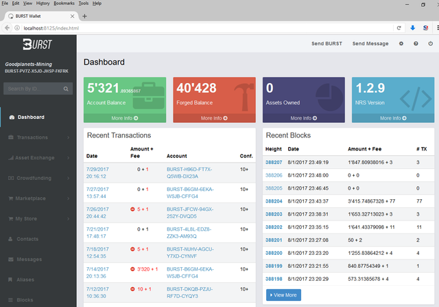Expand the Marketplace submenu arrow
This screenshot has height=307, width=439.
(69, 198)
